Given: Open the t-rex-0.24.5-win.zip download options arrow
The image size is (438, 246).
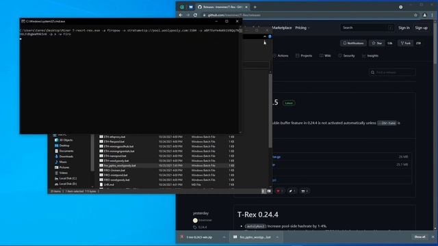Looking at the screenshot, I should (x=224, y=237).
